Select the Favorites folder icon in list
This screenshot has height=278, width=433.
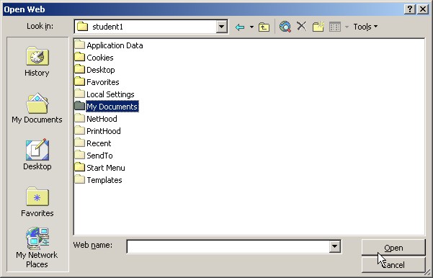point(79,81)
